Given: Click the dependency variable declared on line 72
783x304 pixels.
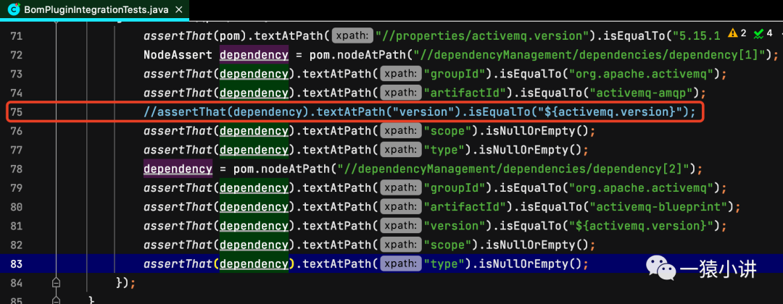Looking at the screenshot, I should 254,55.
